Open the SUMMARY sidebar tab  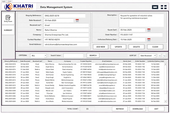(x=8, y=30)
